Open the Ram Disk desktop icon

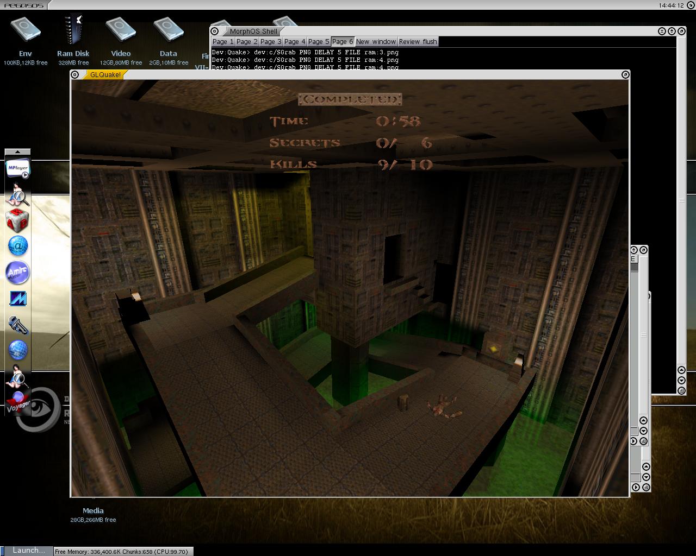73,33
